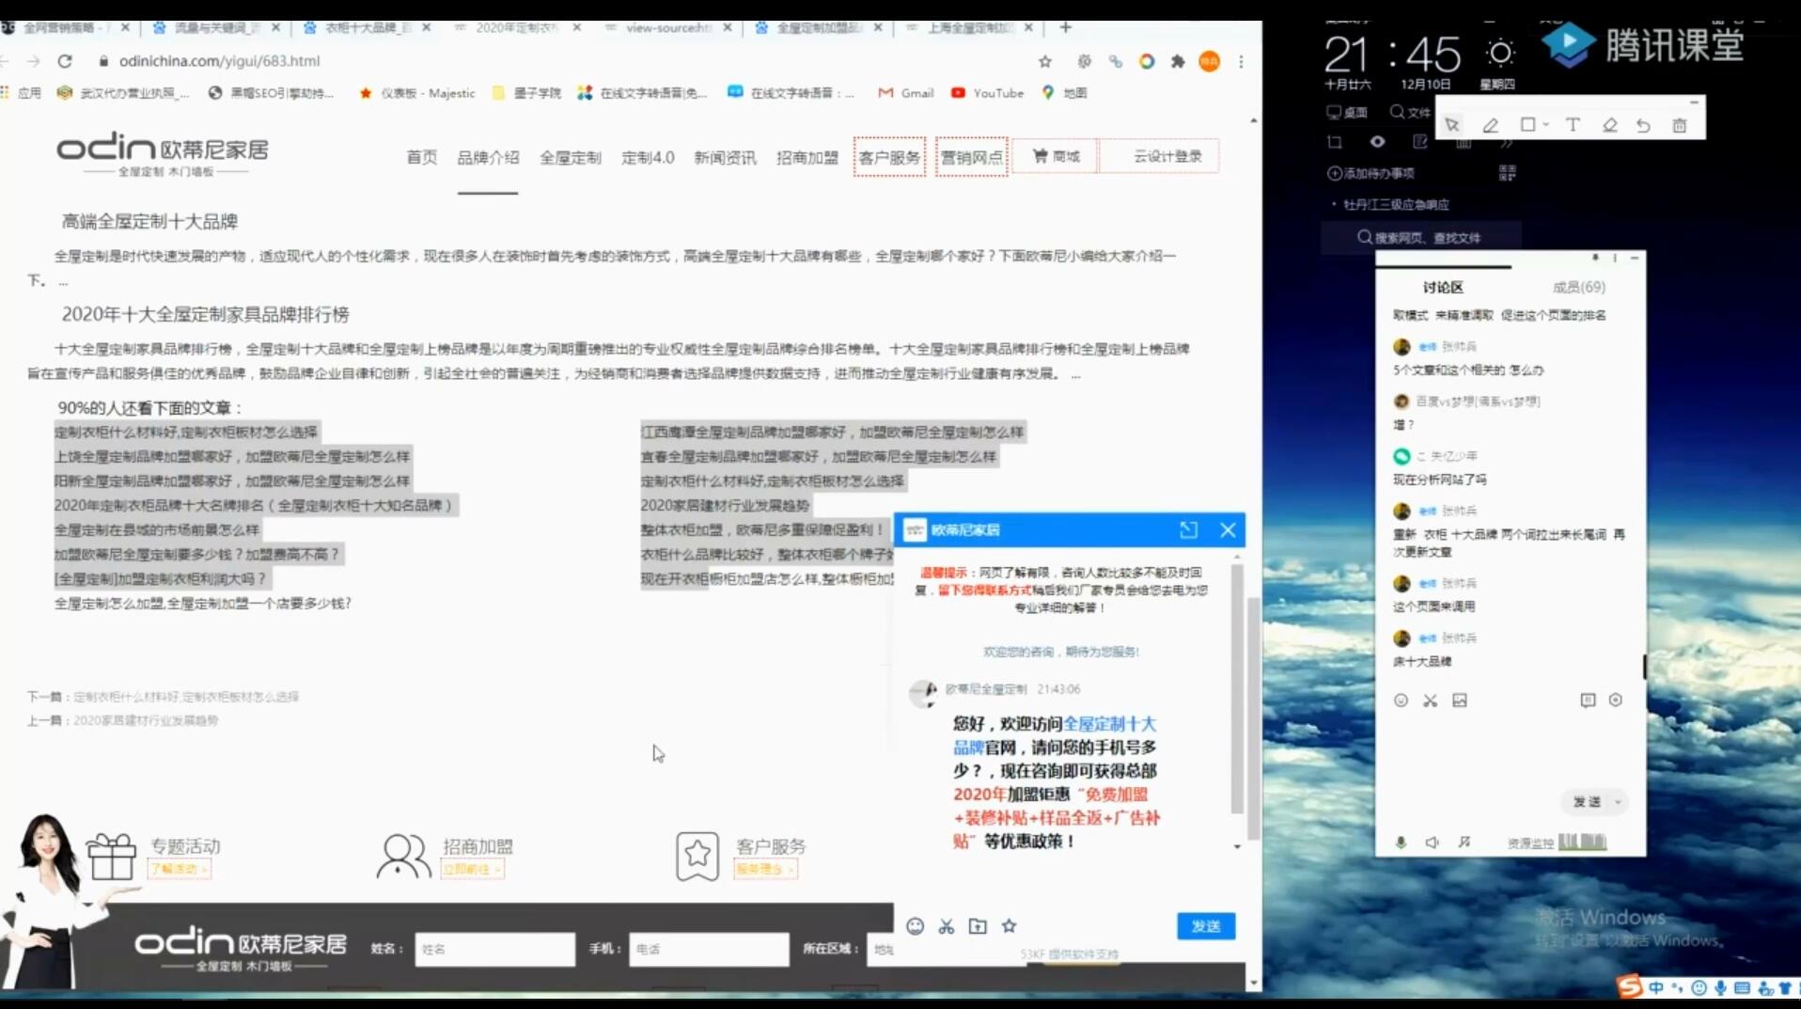
Task: Toggle the eye icon on desktop widget
Action: [1377, 142]
